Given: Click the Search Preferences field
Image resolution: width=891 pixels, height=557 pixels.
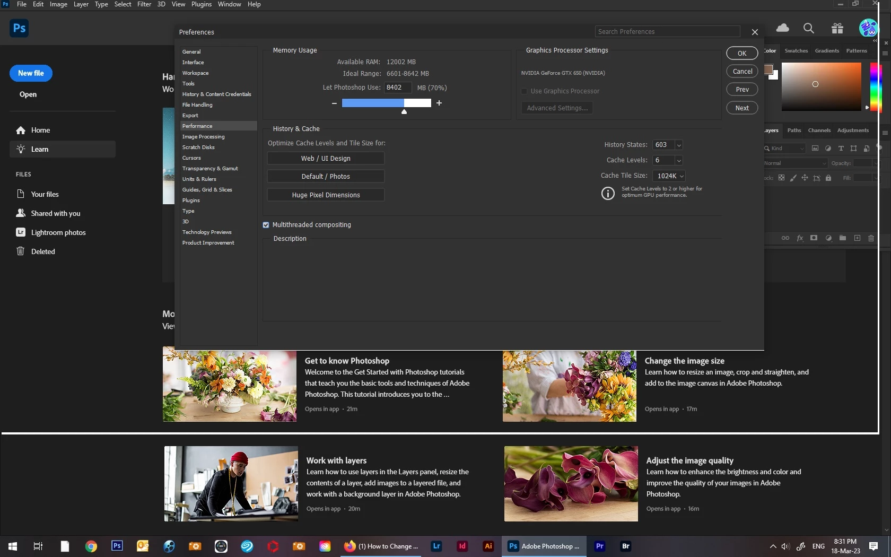Looking at the screenshot, I should pyautogui.click(x=667, y=31).
